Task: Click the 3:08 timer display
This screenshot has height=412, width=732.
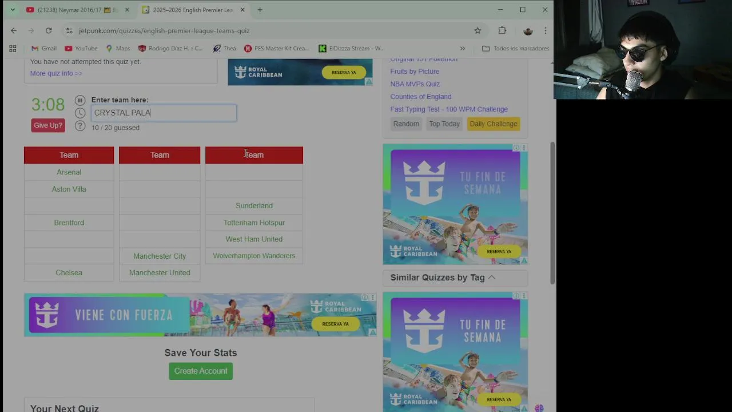Action: point(48,105)
